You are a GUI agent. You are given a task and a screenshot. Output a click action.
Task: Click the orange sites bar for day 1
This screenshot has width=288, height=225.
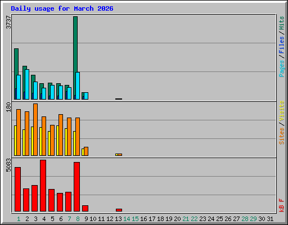(19, 132)
